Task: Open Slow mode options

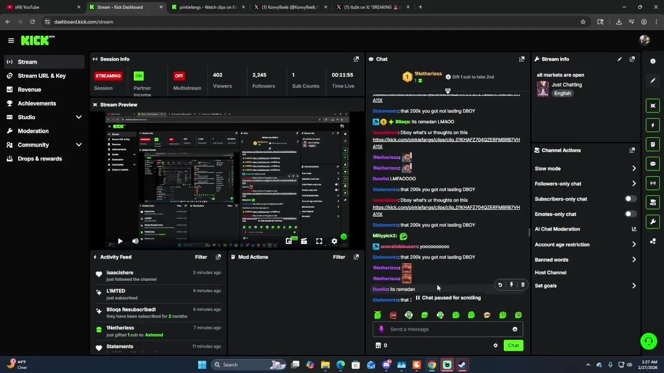Action: coord(585,168)
